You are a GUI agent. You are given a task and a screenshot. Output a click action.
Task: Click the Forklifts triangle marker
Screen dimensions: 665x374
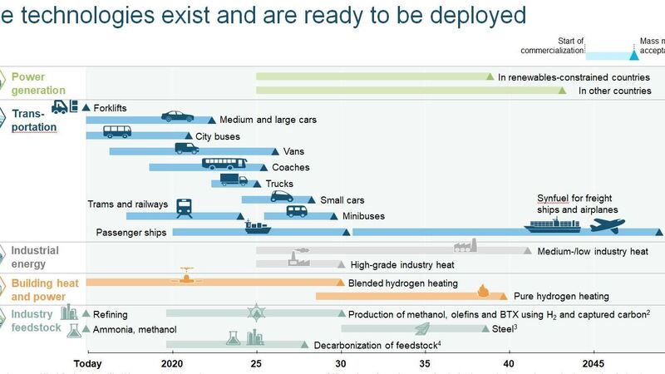(x=86, y=108)
